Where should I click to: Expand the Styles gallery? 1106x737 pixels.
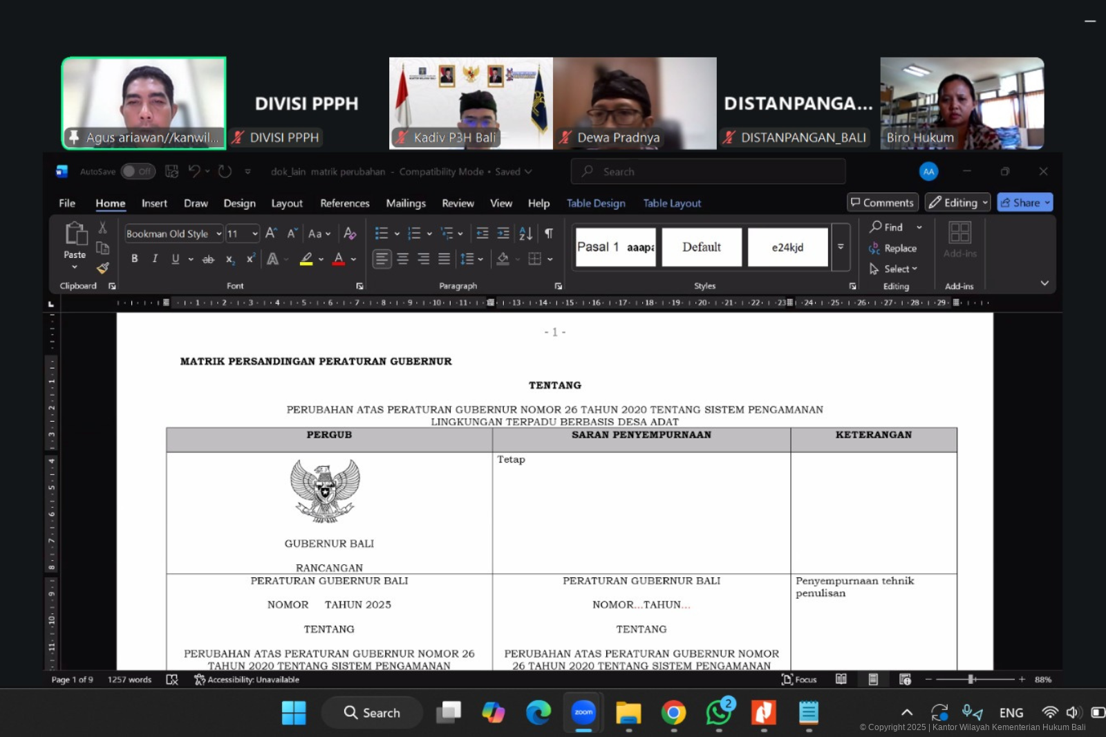click(841, 247)
